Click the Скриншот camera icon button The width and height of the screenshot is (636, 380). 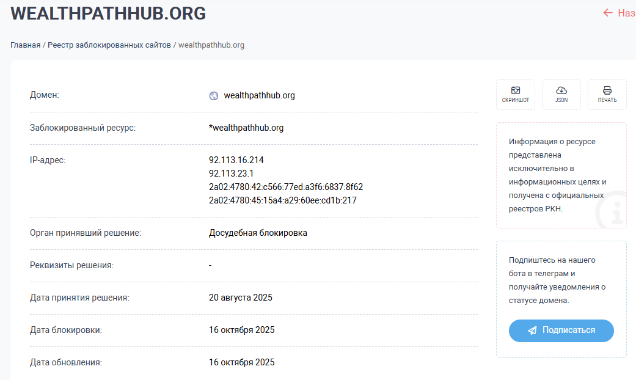515,95
